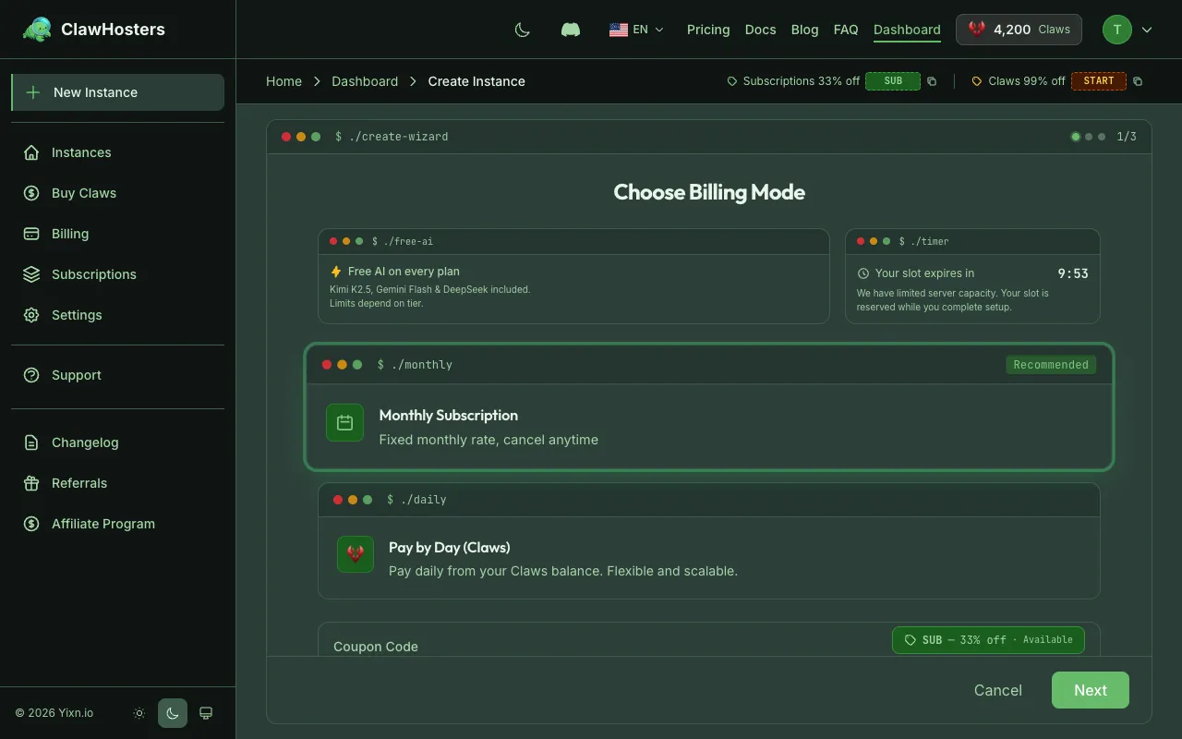Open the Pricing menu item
Screen dimensions: 1182x739
(x=708, y=30)
